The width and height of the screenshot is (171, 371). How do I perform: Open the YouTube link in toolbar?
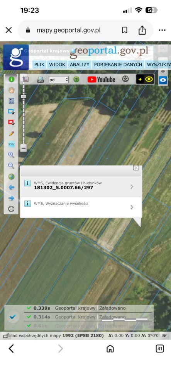click(101, 80)
